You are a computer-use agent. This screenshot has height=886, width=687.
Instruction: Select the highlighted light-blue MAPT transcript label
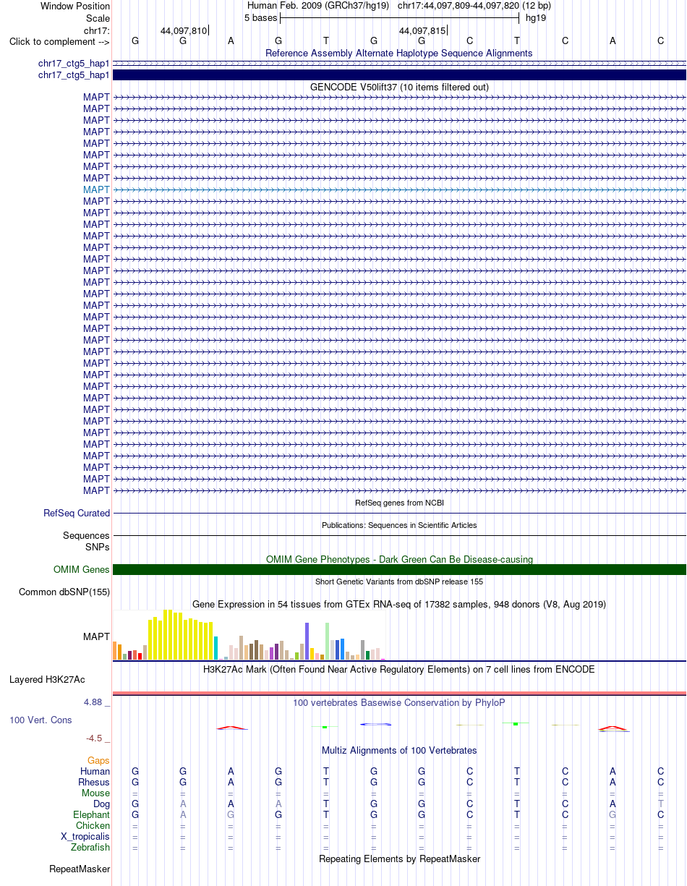pos(96,189)
